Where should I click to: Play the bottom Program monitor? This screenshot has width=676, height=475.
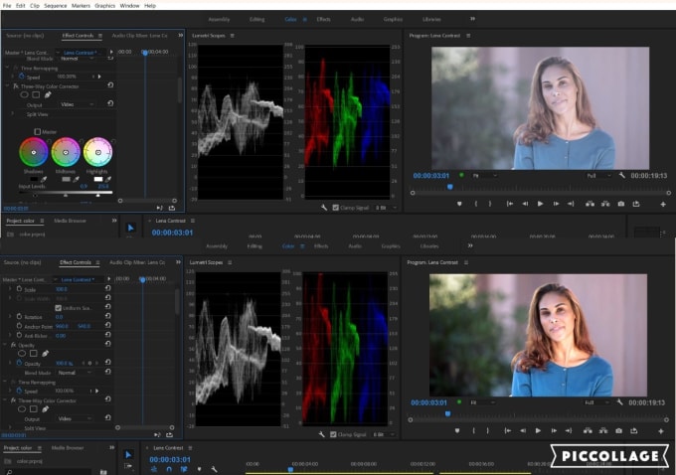(x=538, y=430)
